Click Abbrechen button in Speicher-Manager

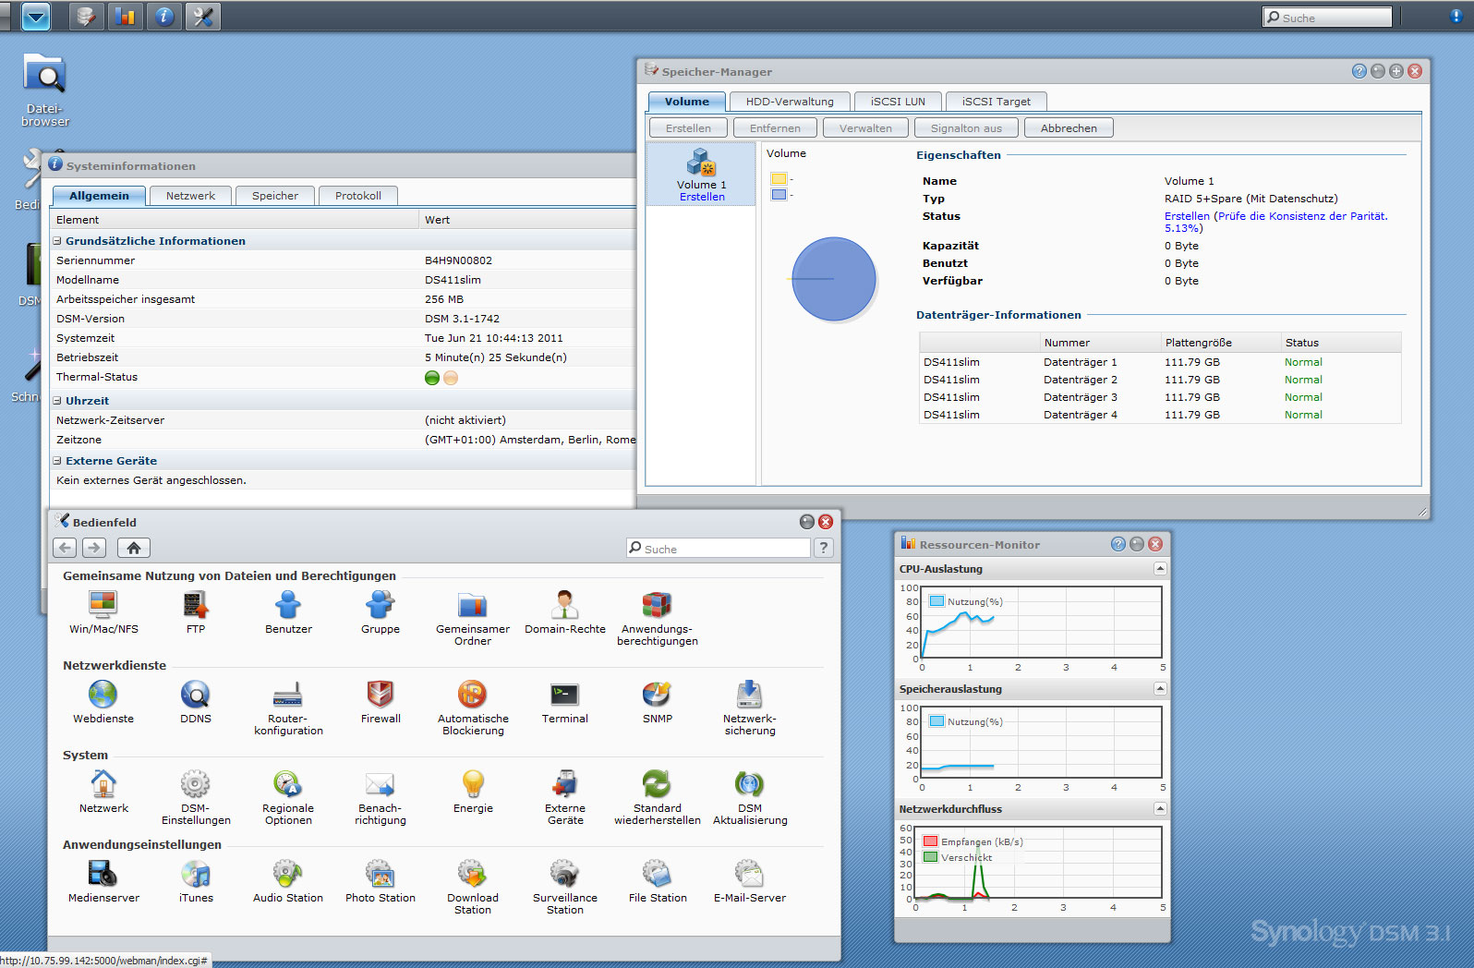[x=1069, y=128]
